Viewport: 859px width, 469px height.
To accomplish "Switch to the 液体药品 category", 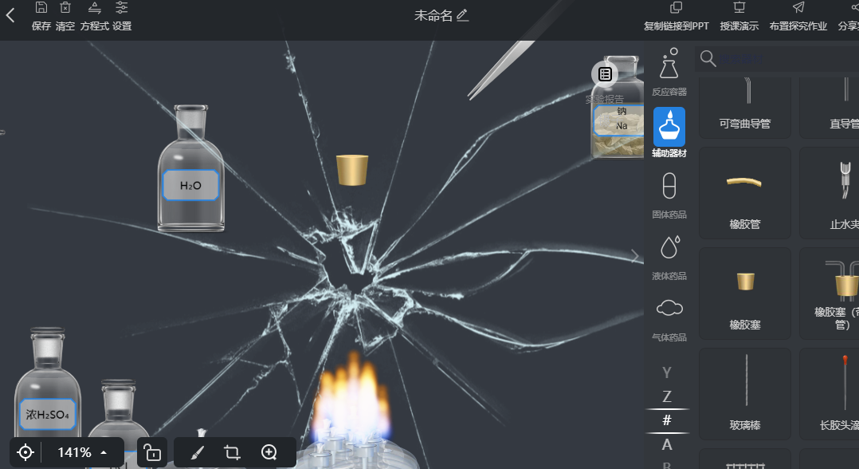I will click(669, 258).
